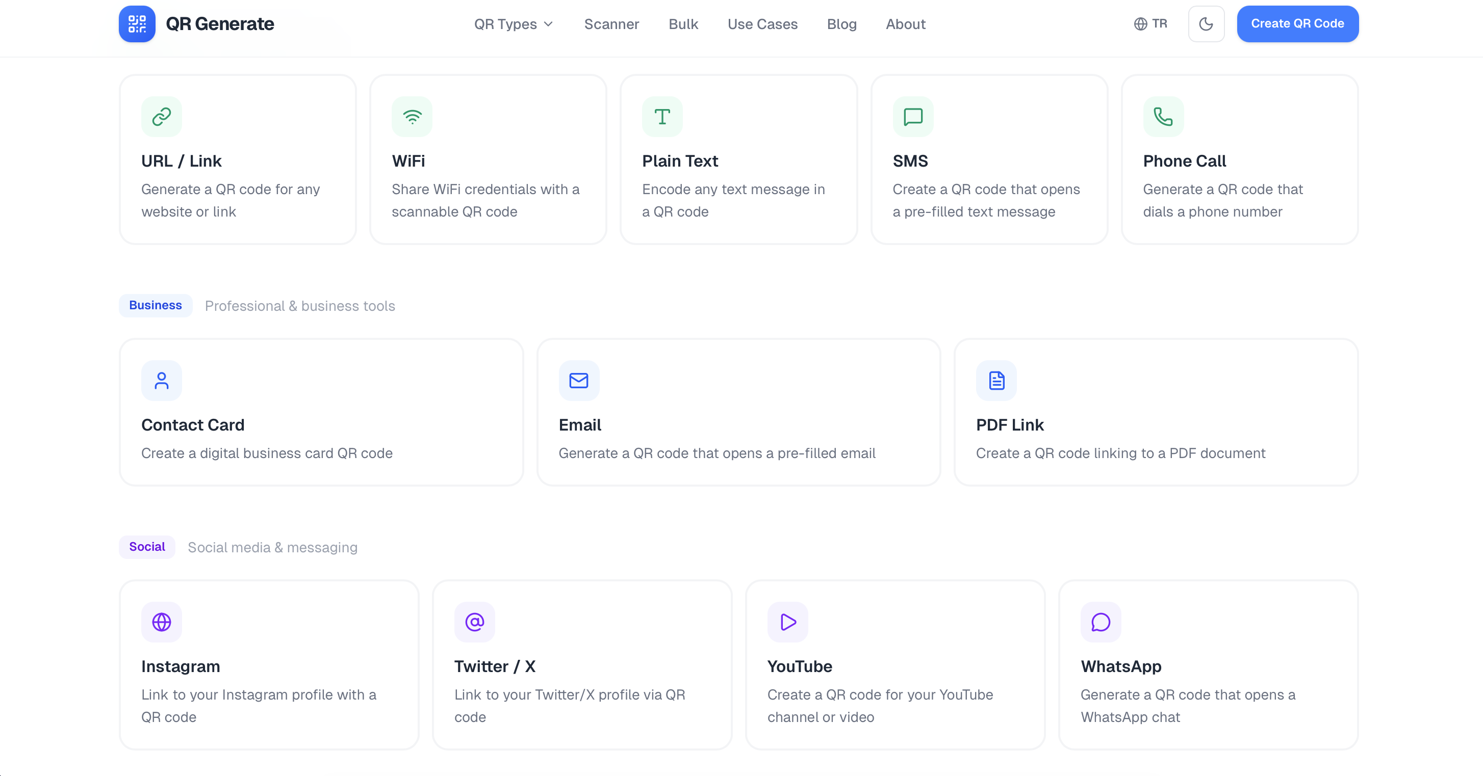
Task: Expand the QR Types dropdown menu
Action: [513, 24]
